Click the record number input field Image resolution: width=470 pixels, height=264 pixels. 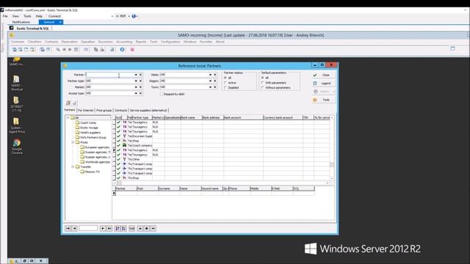[x=88, y=228]
